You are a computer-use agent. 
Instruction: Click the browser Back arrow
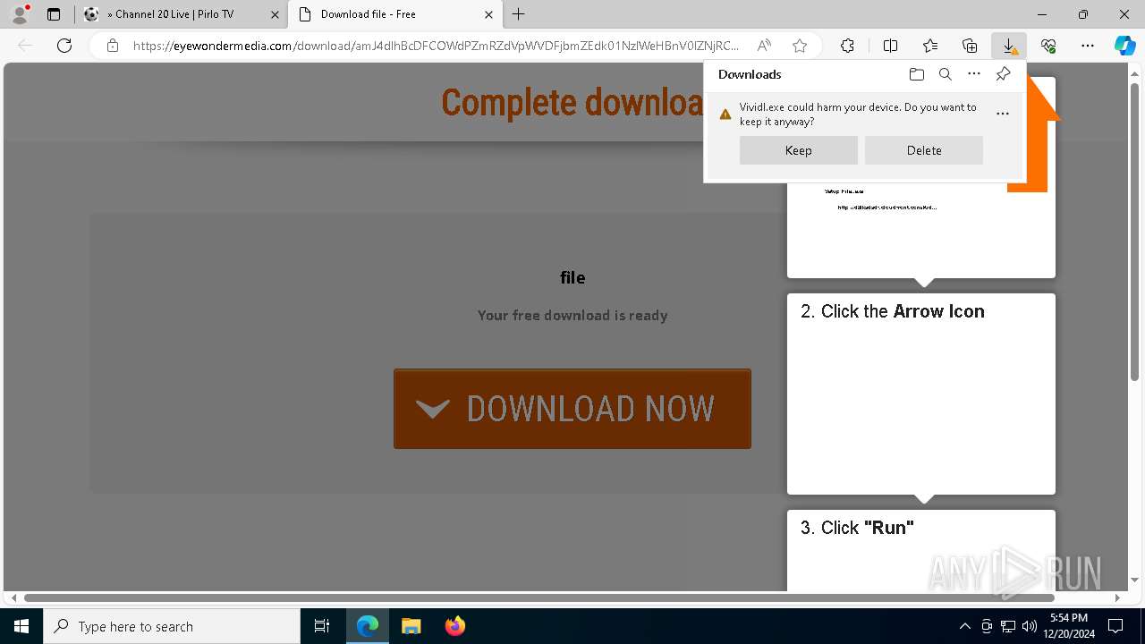point(25,46)
